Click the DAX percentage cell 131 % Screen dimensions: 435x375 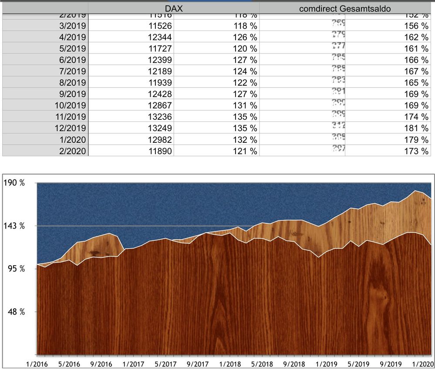pyautogui.click(x=216, y=105)
